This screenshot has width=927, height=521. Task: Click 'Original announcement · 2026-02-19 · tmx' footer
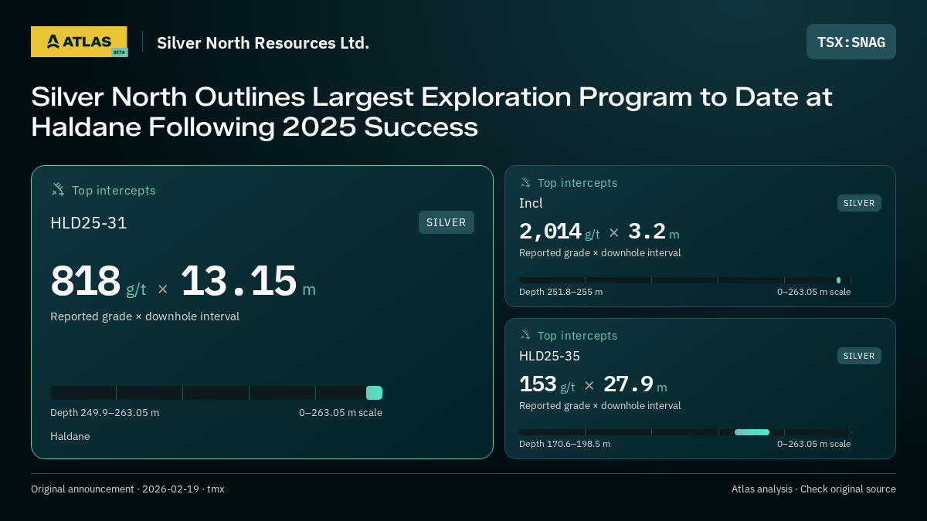click(x=127, y=489)
